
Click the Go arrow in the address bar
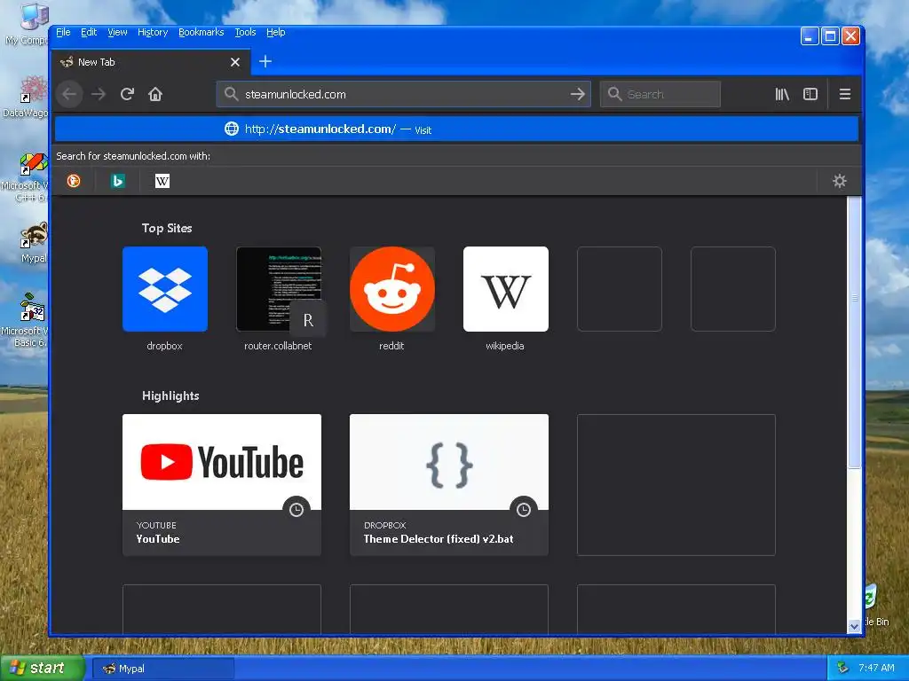pyautogui.click(x=577, y=94)
